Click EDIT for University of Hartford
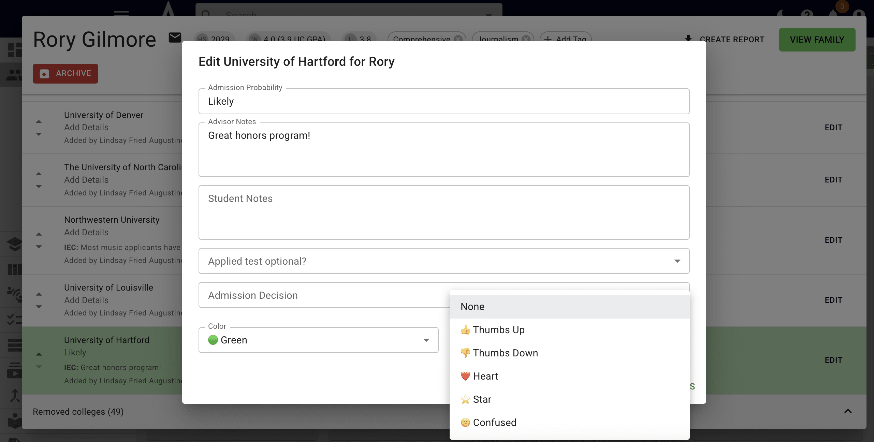The image size is (874, 442). [833, 360]
